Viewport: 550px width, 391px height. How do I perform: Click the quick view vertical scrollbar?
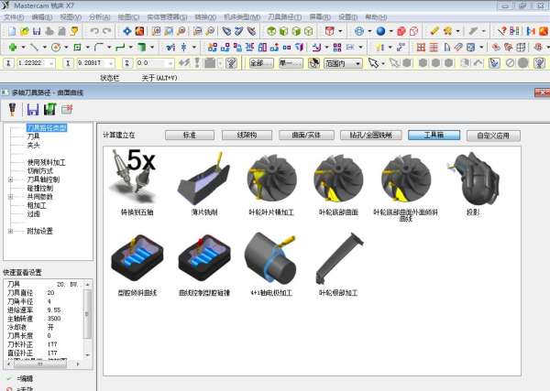tap(88, 320)
